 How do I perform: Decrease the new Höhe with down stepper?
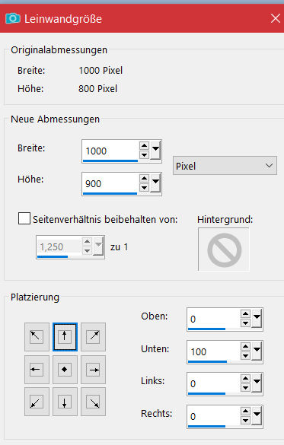pos(144,188)
